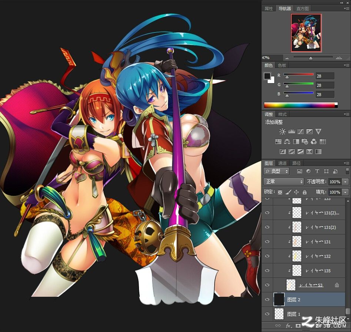Add a Color Balance adjustment

pos(287,142)
